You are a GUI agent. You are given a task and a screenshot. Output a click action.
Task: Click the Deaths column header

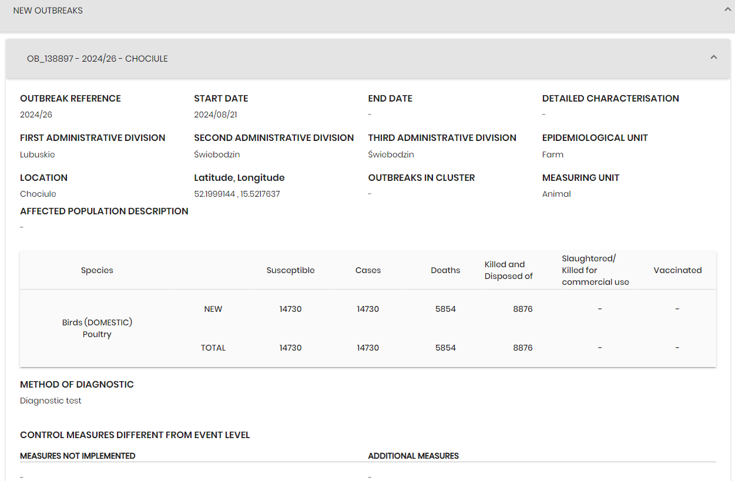click(445, 270)
